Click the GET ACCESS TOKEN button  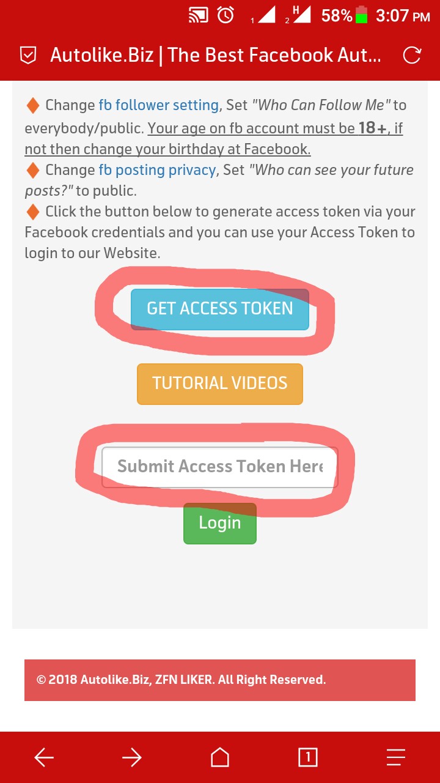(x=220, y=309)
